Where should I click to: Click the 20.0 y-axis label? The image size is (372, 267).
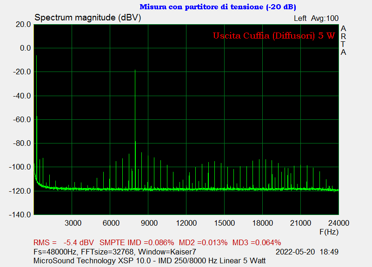[23, 25]
